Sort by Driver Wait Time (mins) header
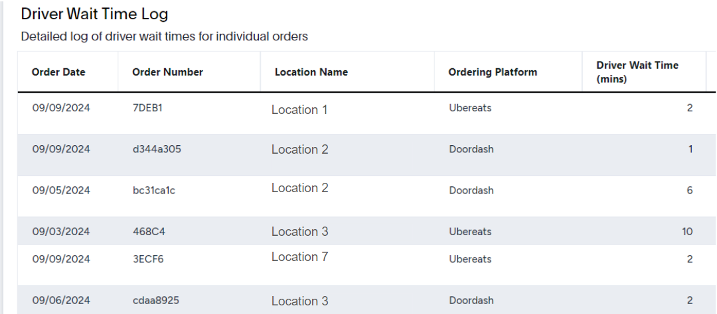Screen dimensions: 717x314 [x=637, y=72]
